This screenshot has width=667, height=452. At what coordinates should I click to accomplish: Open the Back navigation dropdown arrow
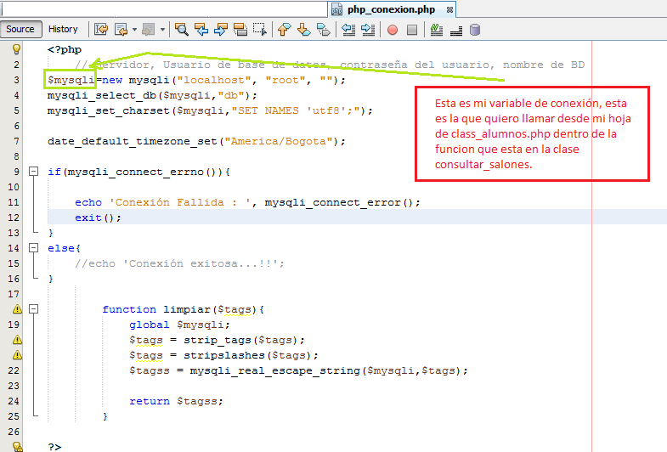[134, 30]
